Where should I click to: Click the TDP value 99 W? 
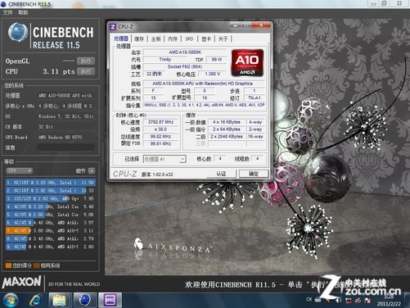(217, 59)
